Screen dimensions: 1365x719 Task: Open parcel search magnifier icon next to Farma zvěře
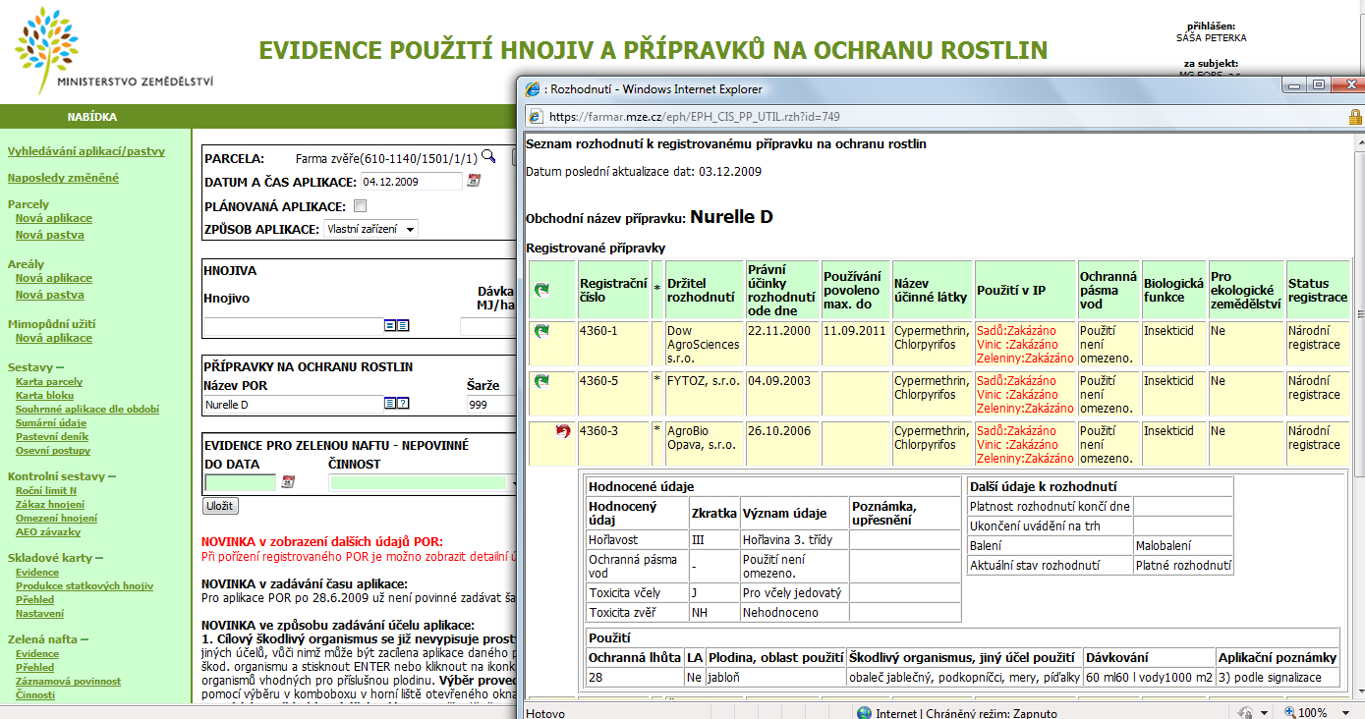[x=488, y=157]
